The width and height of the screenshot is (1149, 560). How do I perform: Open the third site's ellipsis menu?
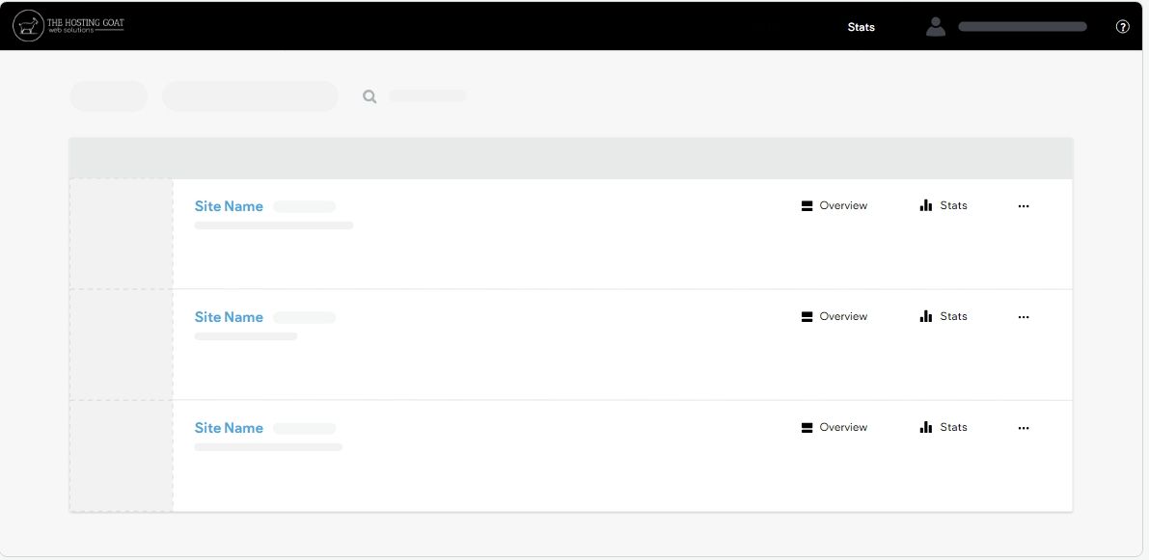1024,428
